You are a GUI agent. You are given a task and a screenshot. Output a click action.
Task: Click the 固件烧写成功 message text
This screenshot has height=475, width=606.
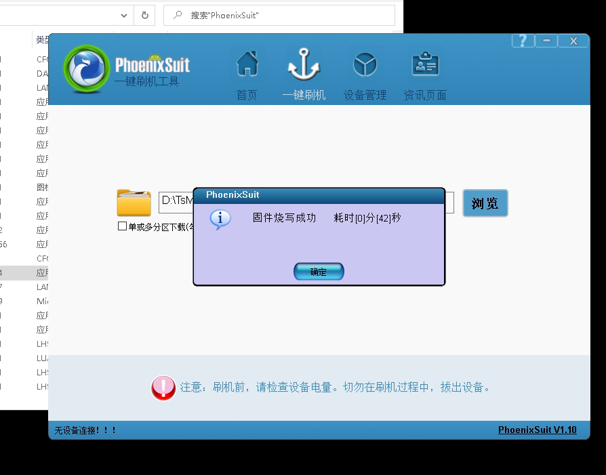284,218
